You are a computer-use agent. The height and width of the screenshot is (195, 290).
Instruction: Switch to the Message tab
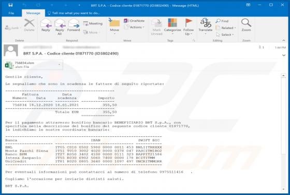(33, 13)
